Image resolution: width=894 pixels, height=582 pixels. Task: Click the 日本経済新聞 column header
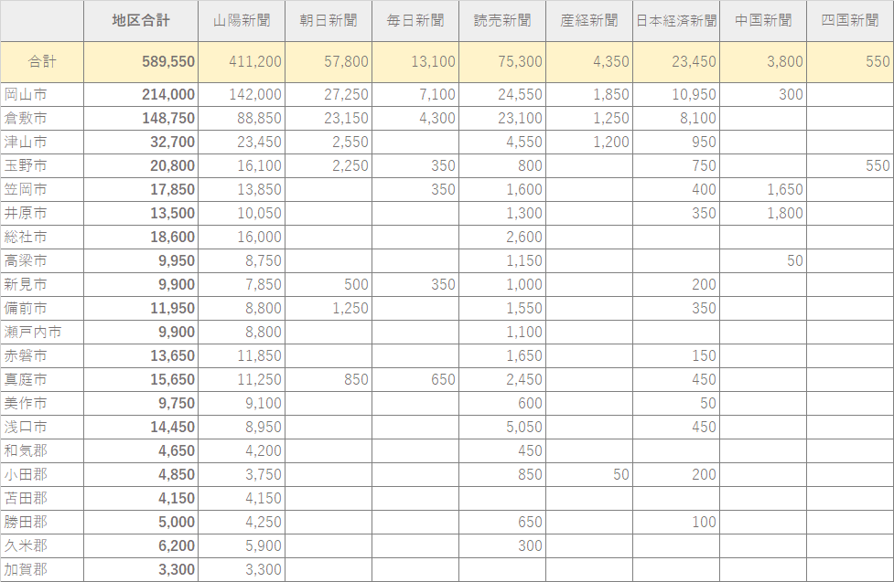[676, 20]
